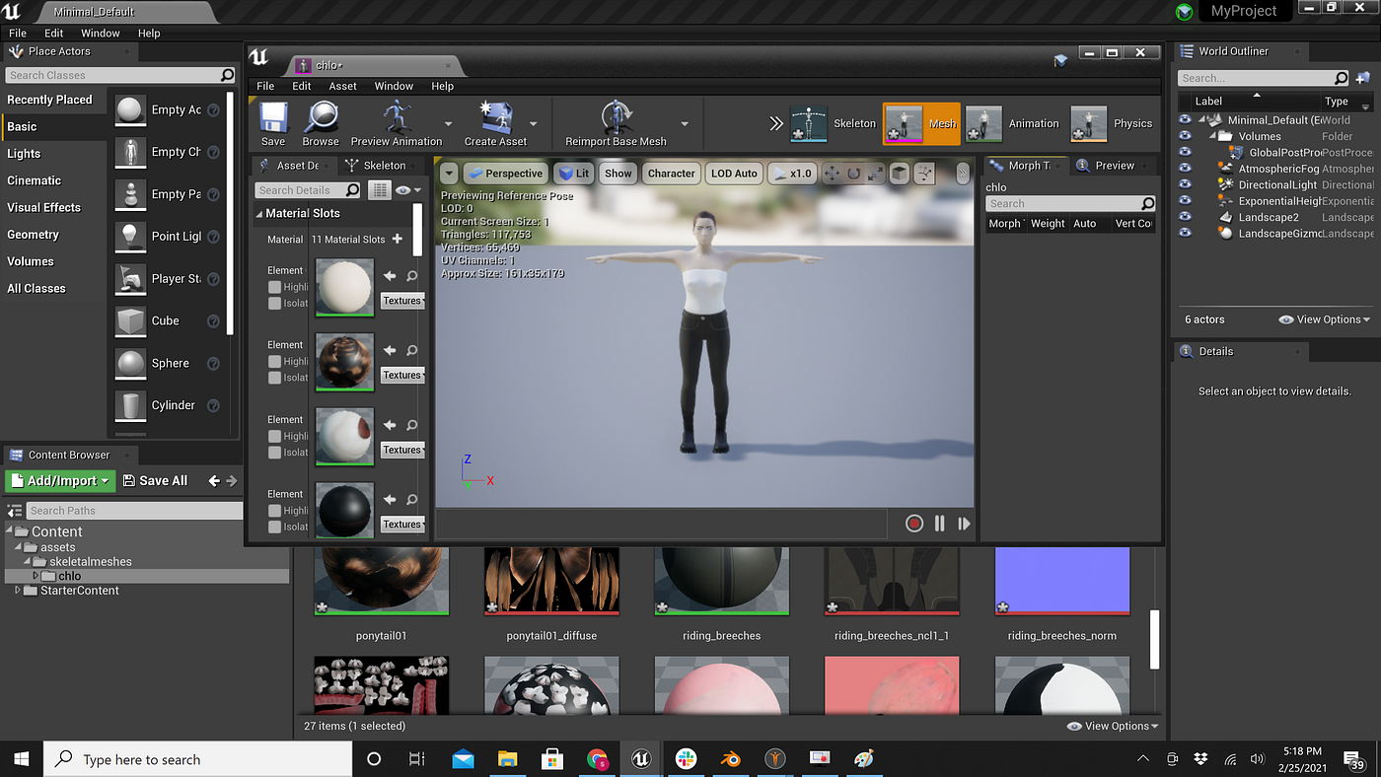Toggle visibility of DirectionalLight in World Outliner
This screenshot has height=777, width=1381.
[x=1185, y=184]
